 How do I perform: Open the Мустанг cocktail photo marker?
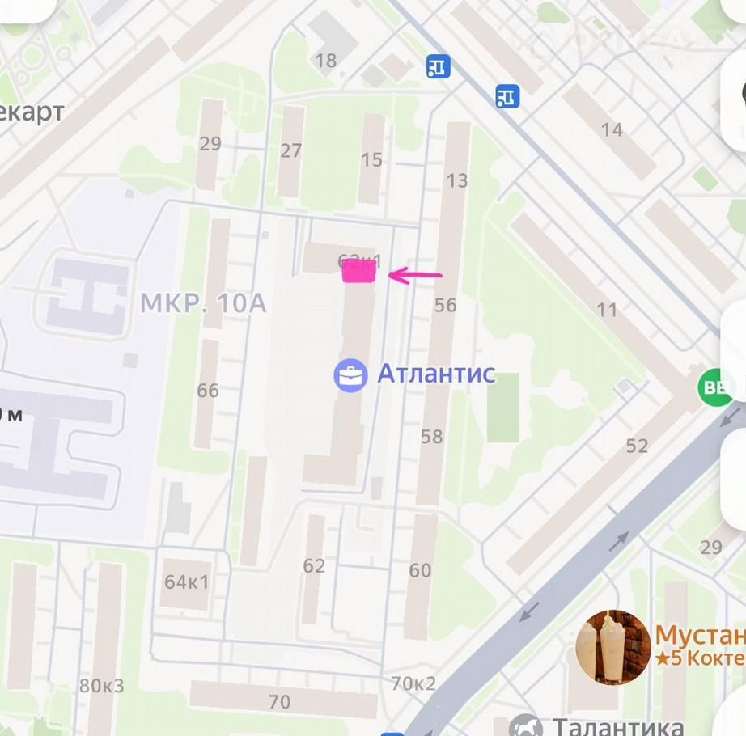pos(612,647)
